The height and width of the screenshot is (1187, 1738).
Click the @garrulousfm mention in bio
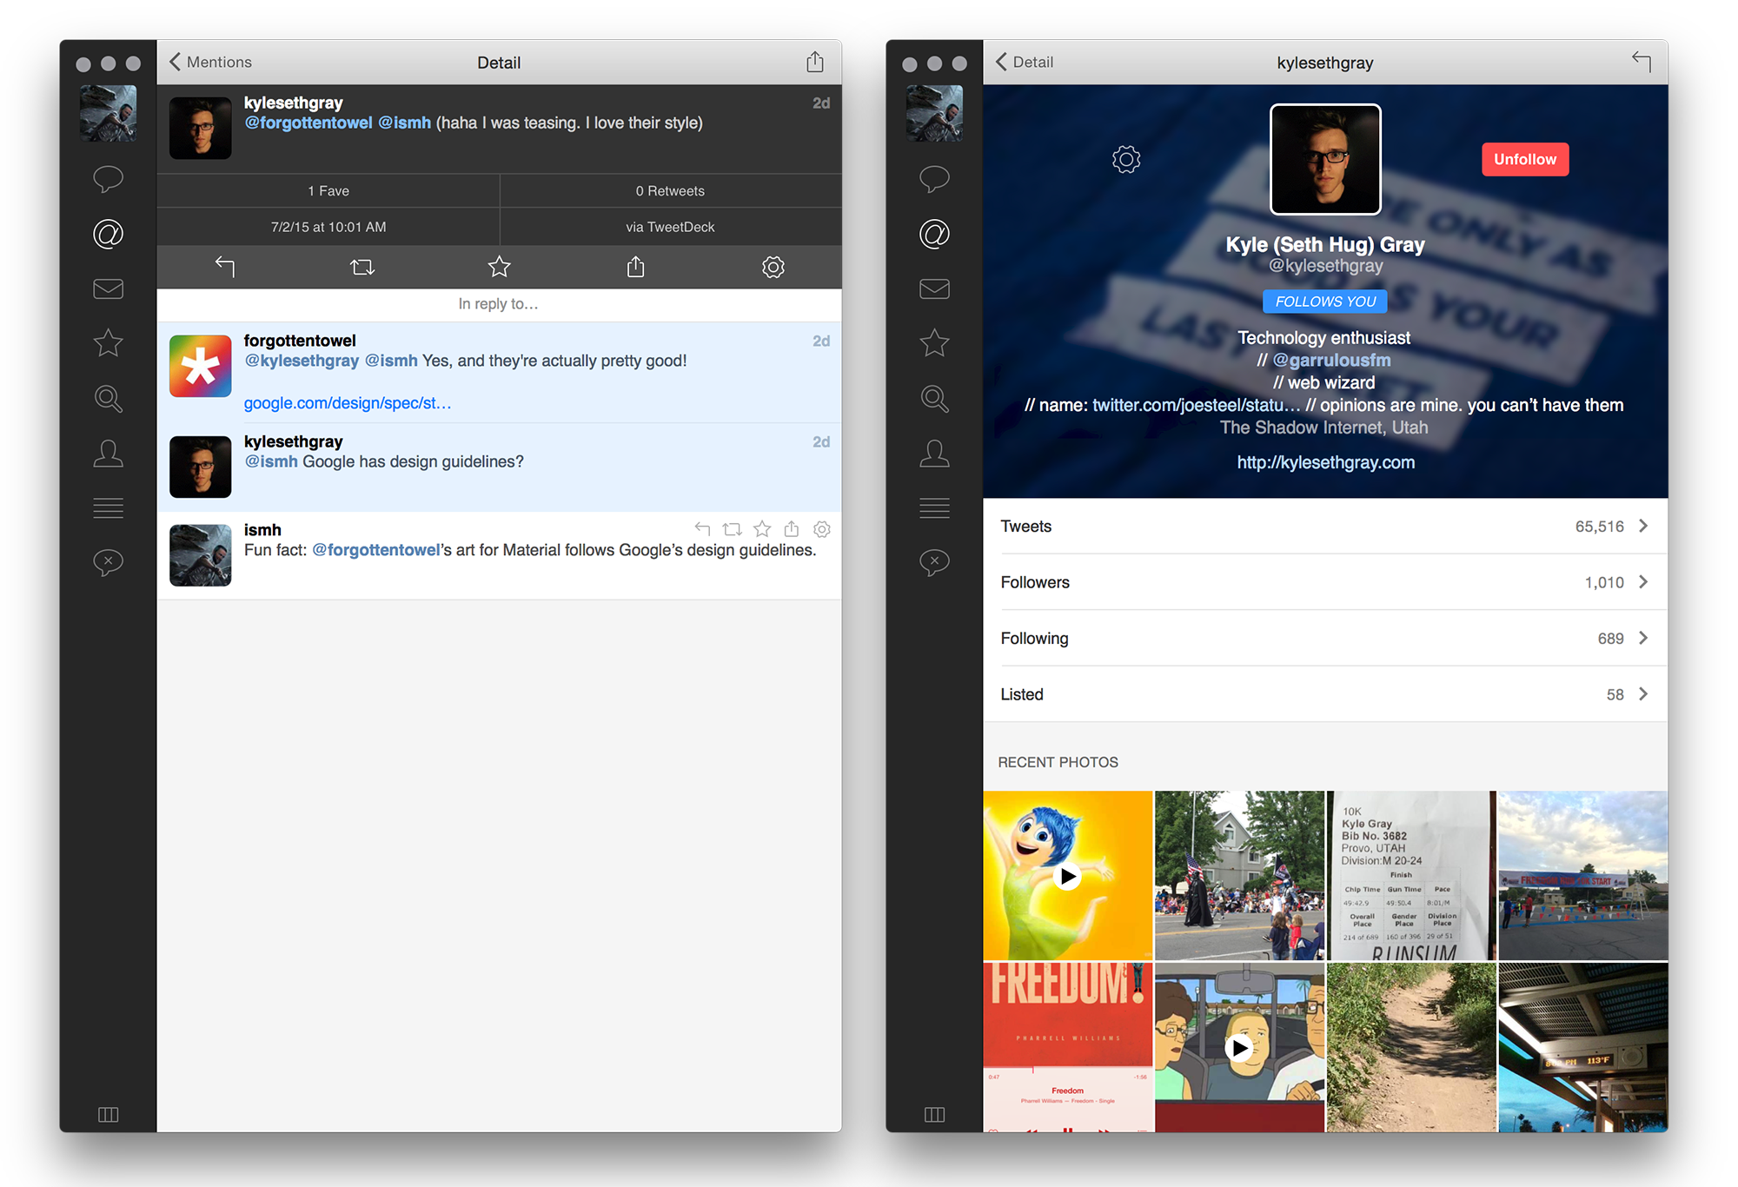1331,360
